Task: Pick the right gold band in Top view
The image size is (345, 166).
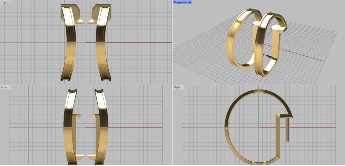Action: tap(102, 50)
